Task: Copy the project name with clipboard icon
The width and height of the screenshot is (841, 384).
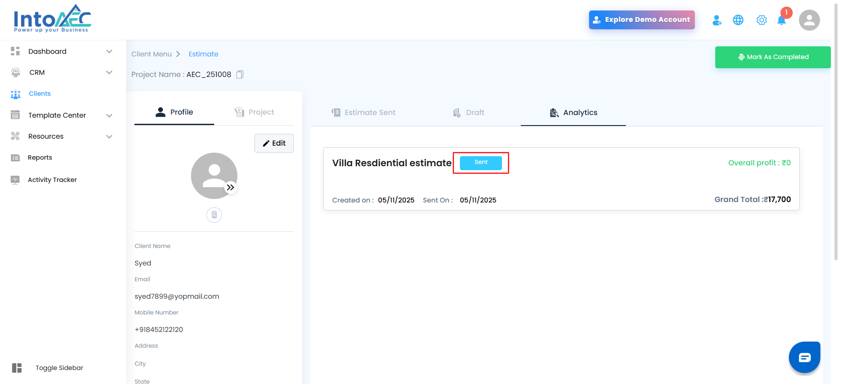Action: coord(240,75)
